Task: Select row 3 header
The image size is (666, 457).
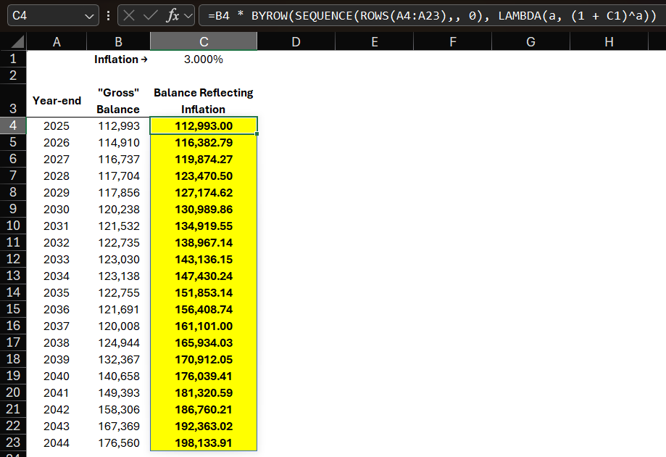Action: pyautogui.click(x=13, y=100)
